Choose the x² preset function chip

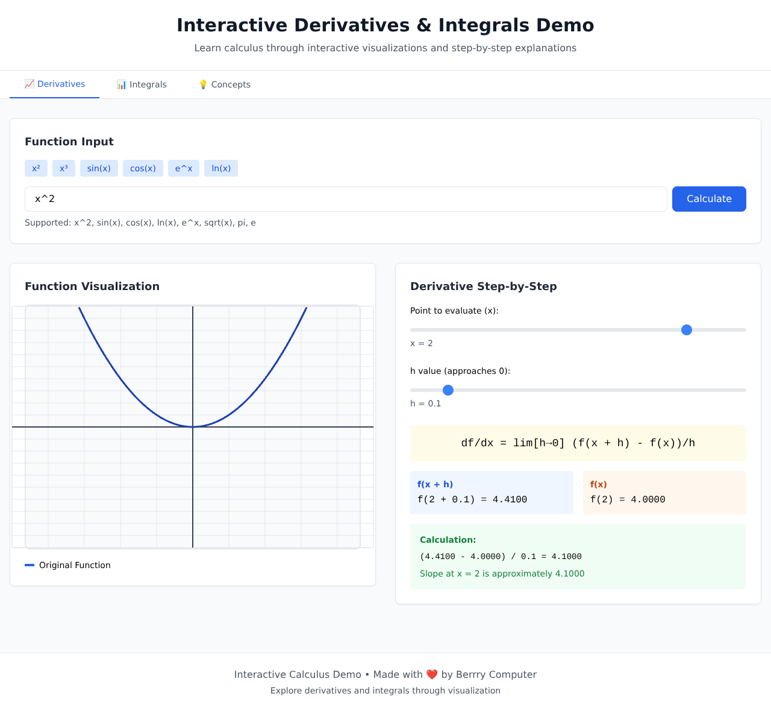pos(36,168)
